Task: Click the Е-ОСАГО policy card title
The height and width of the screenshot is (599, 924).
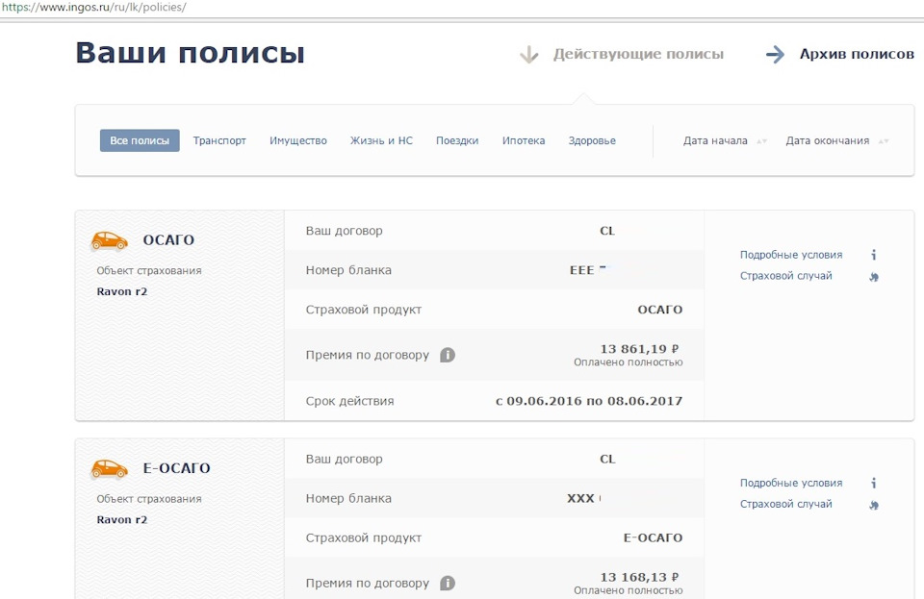Action: click(177, 468)
